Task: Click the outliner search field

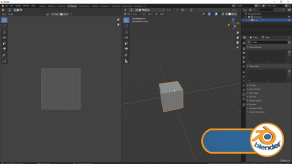Action: tap(265, 10)
